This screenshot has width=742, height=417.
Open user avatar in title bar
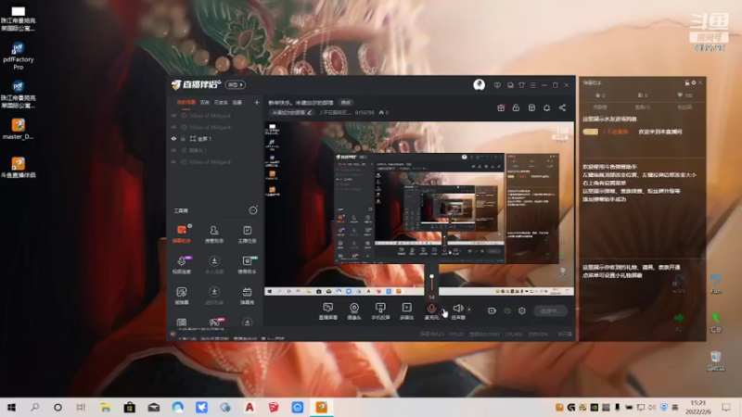coord(479,84)
